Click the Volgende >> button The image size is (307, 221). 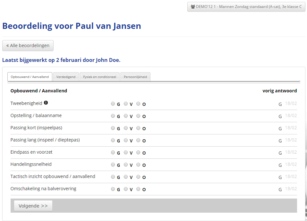33,206
